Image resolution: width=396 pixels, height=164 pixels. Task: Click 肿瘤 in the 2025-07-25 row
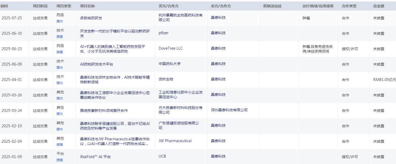306,18
